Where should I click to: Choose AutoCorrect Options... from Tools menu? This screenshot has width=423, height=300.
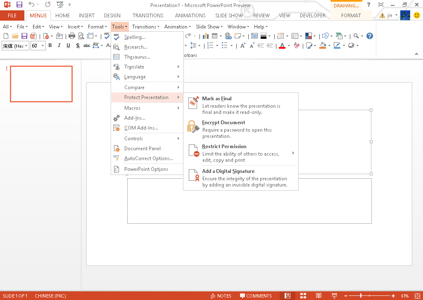[147, 158]
